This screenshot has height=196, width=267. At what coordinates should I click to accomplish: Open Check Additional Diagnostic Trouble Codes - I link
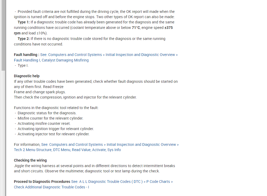[x=52, y=187]
